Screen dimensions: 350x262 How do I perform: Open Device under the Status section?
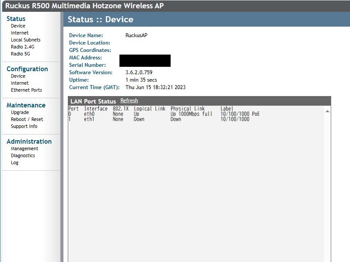pyautogui.click(x=18, y=26)
